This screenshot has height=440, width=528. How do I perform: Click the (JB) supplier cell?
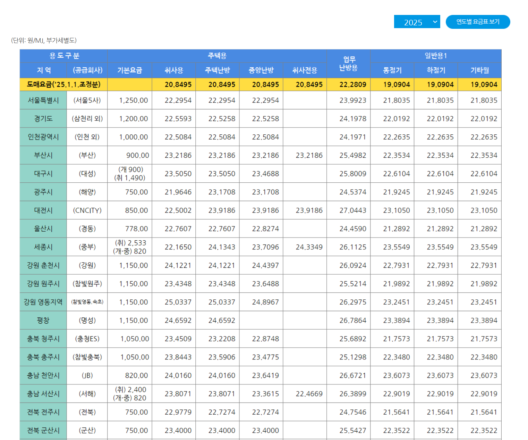click(87, 375)
